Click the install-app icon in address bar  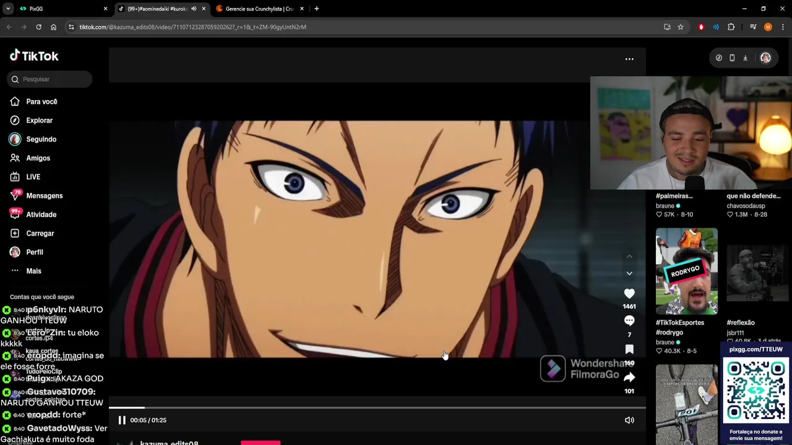pos(667,27)
